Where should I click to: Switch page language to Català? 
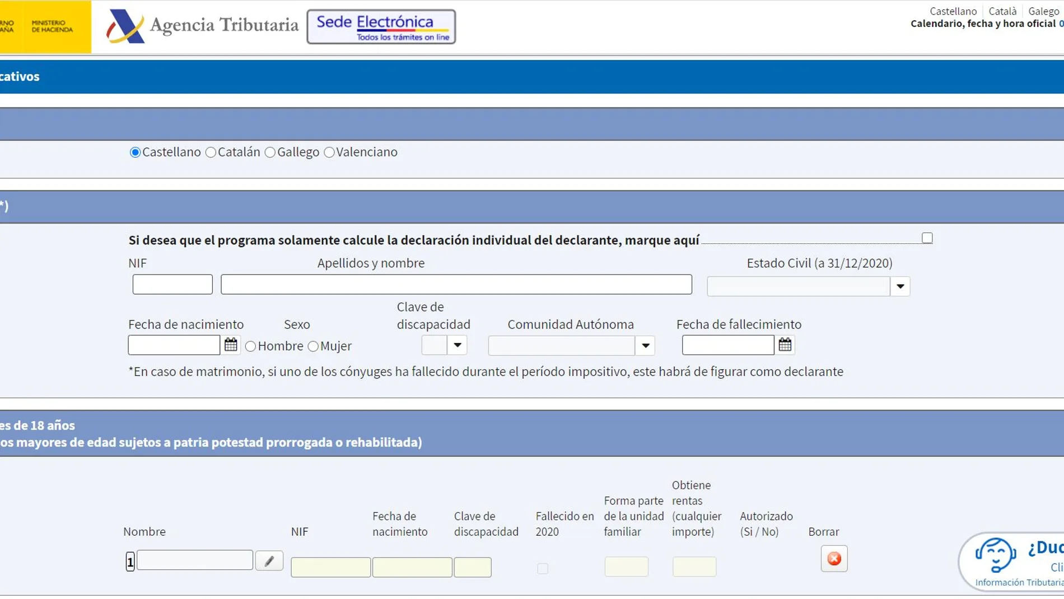tap(1002, 11)
